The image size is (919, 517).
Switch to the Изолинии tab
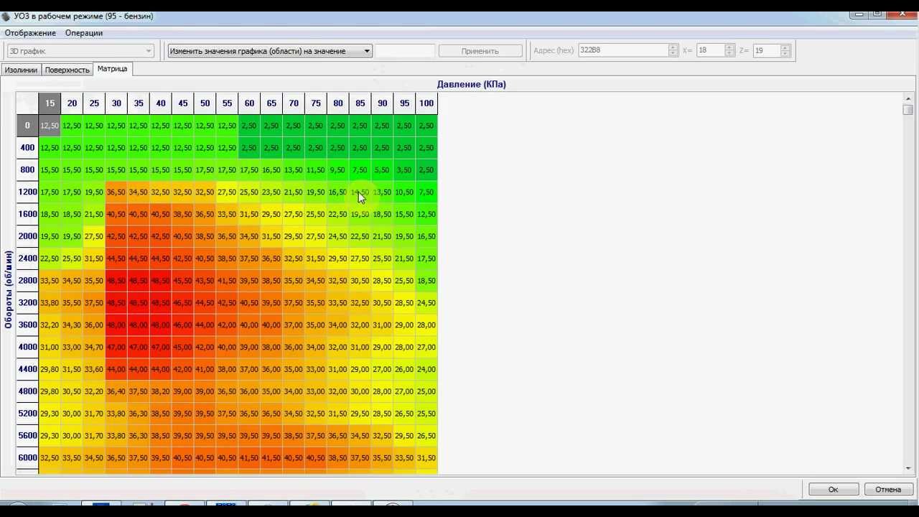pos(21,70)
